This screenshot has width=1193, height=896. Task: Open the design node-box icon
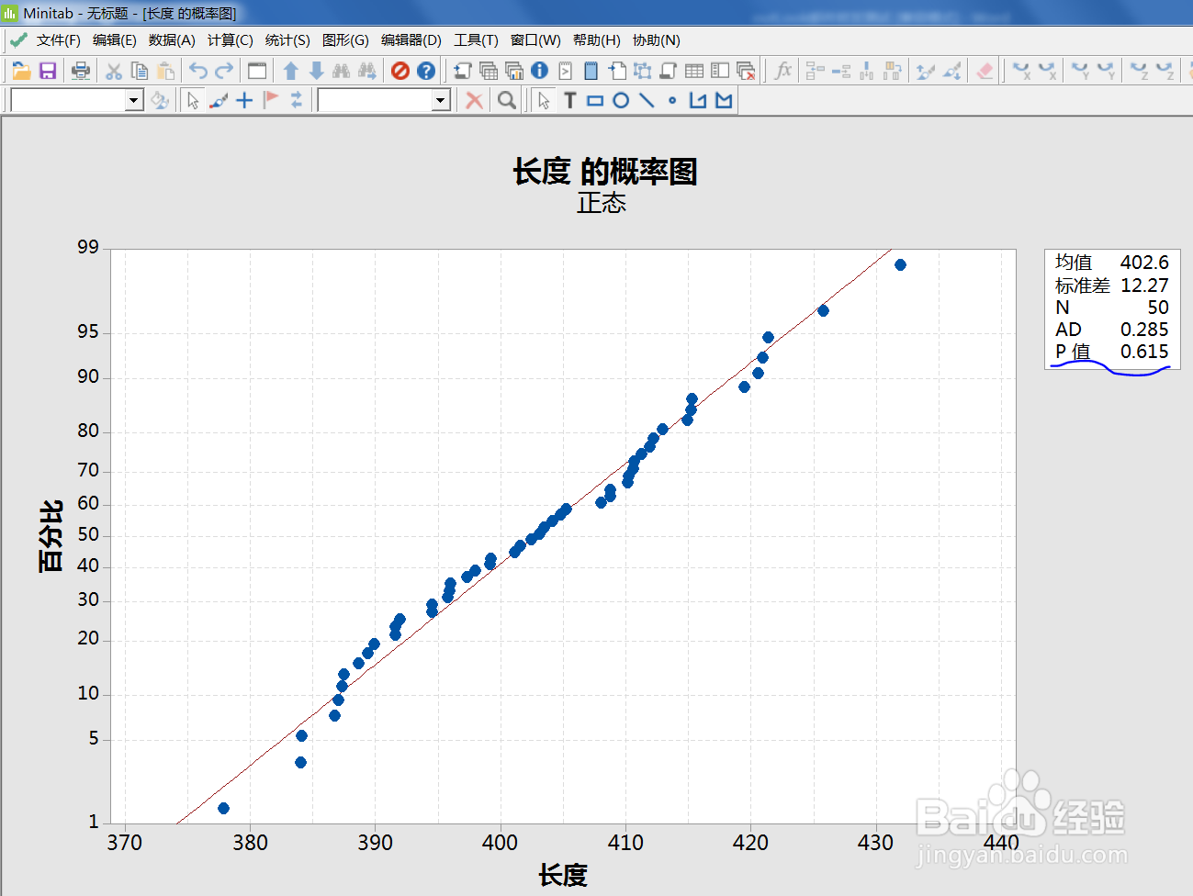point(643,71)
